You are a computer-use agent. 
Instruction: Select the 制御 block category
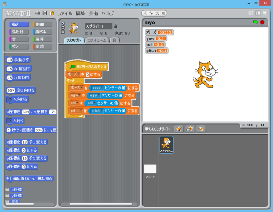coord(43,24)
